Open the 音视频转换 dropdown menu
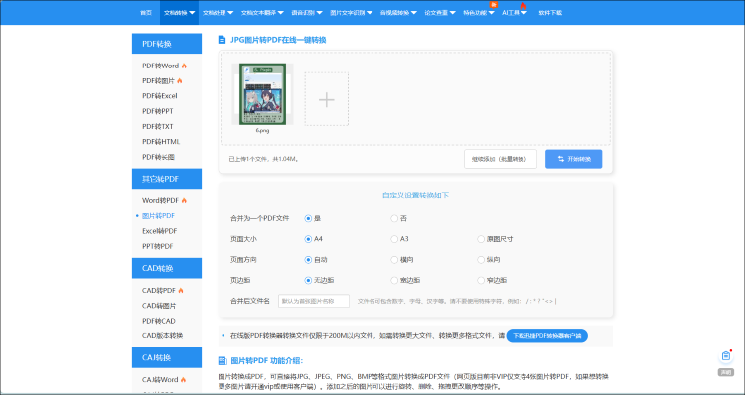Screen dimensions: 745x395 coord(398,13)
